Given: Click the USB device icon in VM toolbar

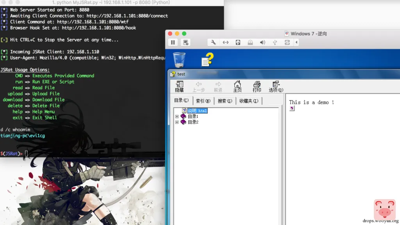Looking at the screenshot, I should tap(275, 42).
